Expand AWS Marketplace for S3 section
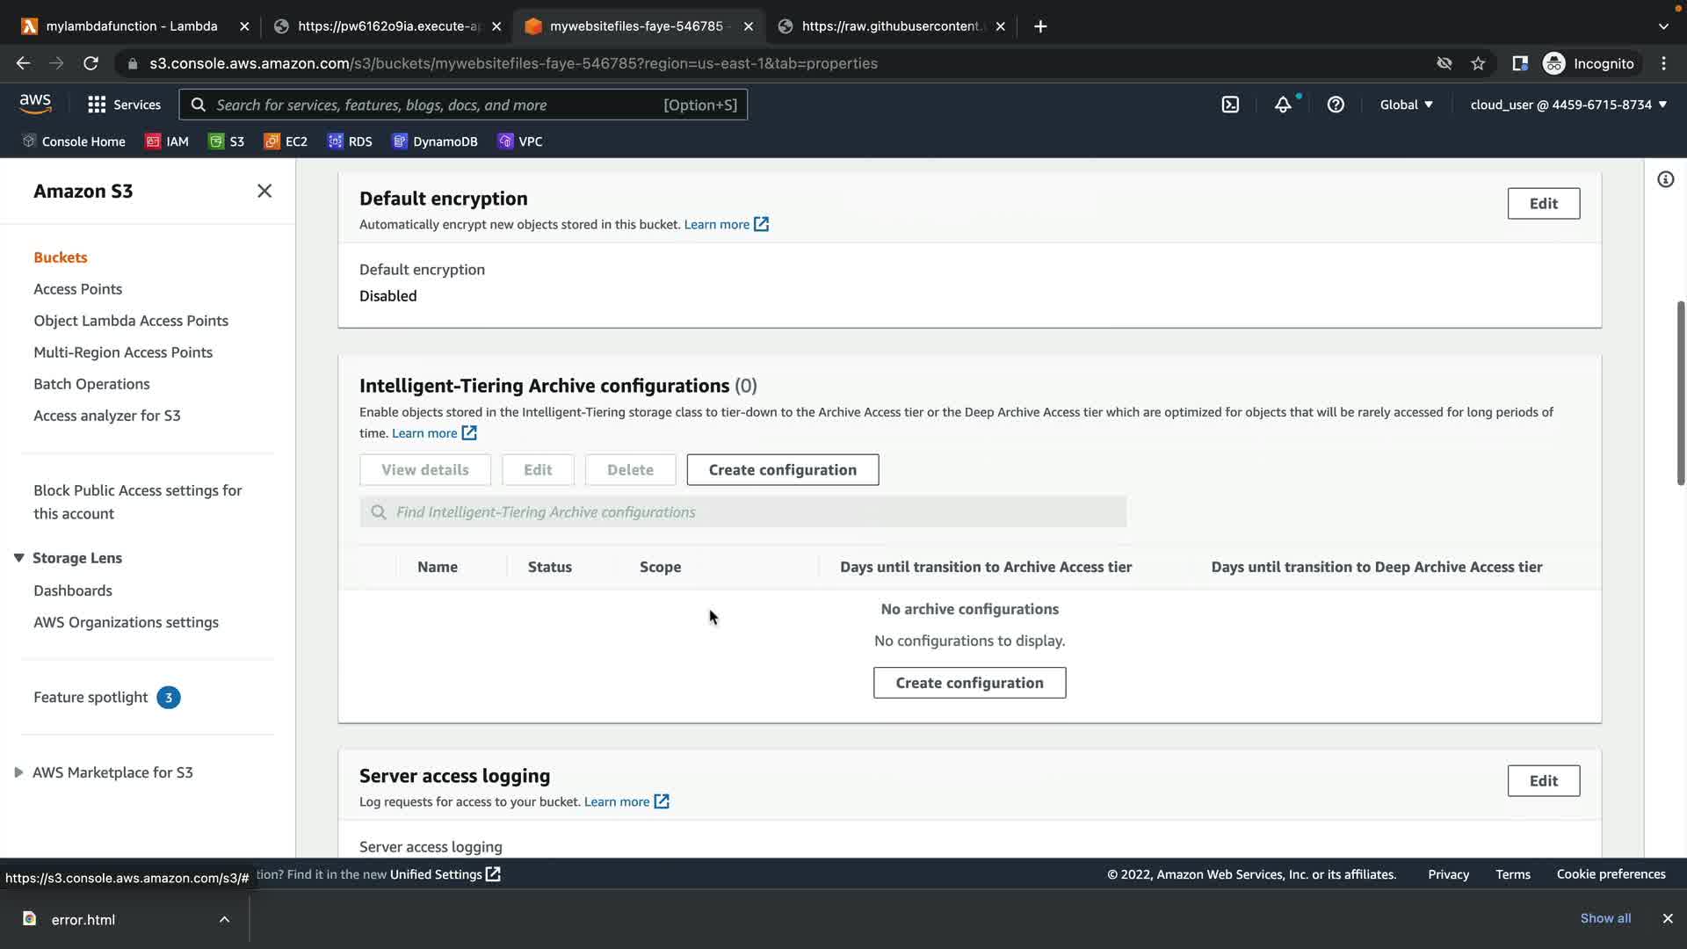The image size is (1687, 949). [18, 772]
